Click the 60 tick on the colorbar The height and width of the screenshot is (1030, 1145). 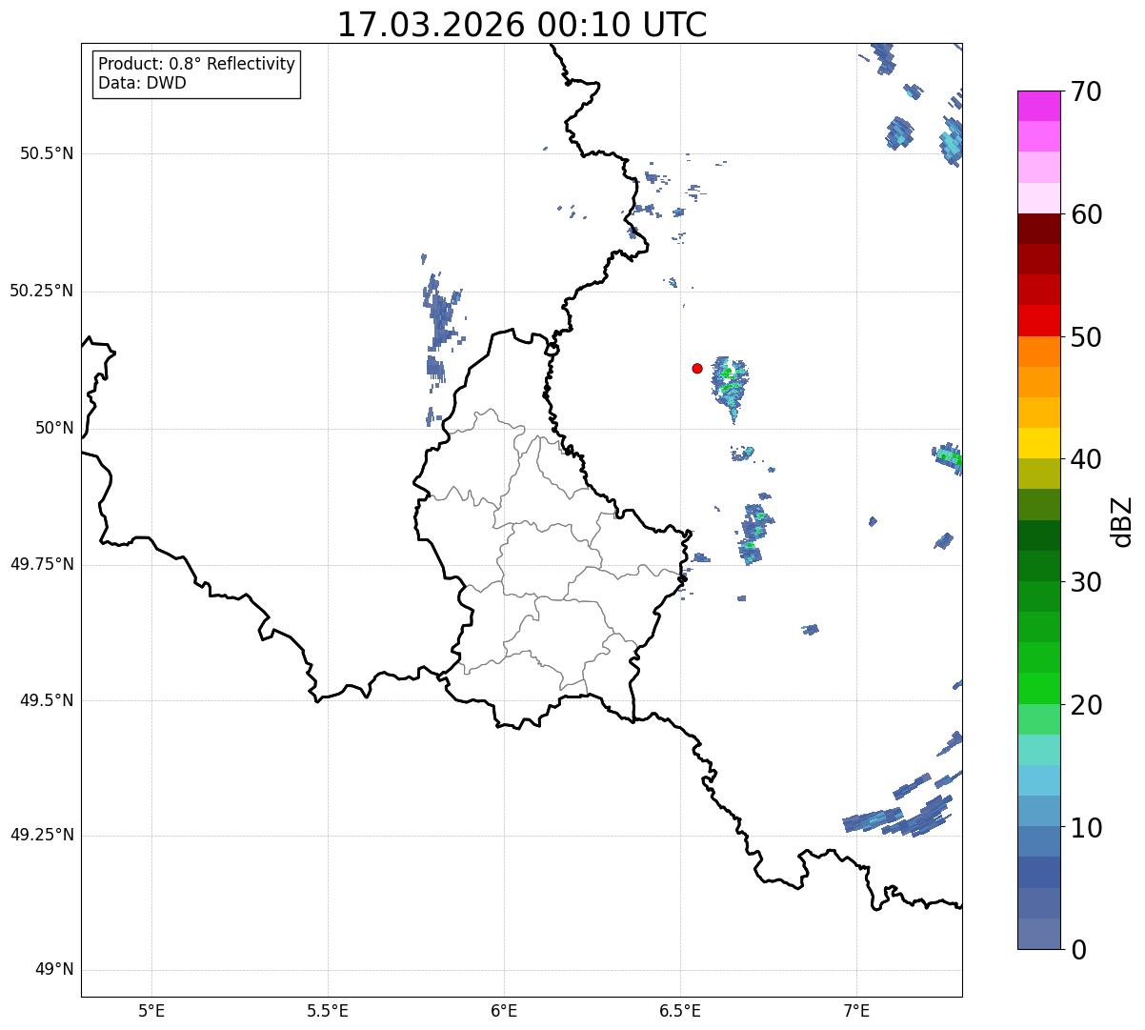point(1086,214)
